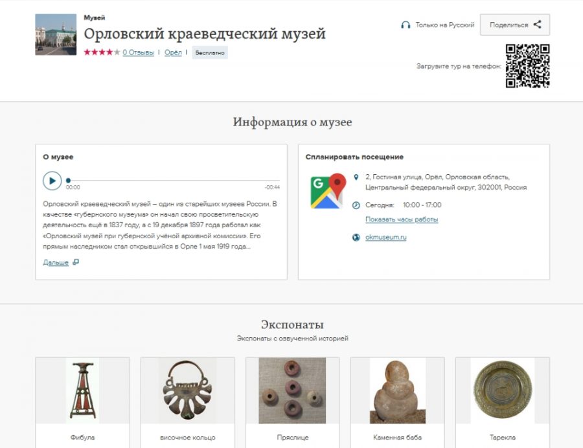Visit the okmuseum.ru website link
The height and width of the screenshot is (448, 583).
(386, 238)
